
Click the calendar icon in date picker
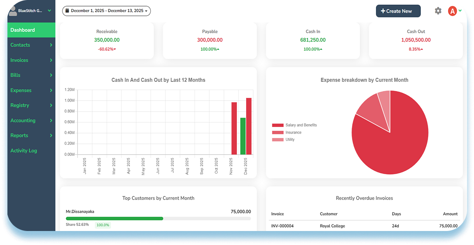[67, 10]
